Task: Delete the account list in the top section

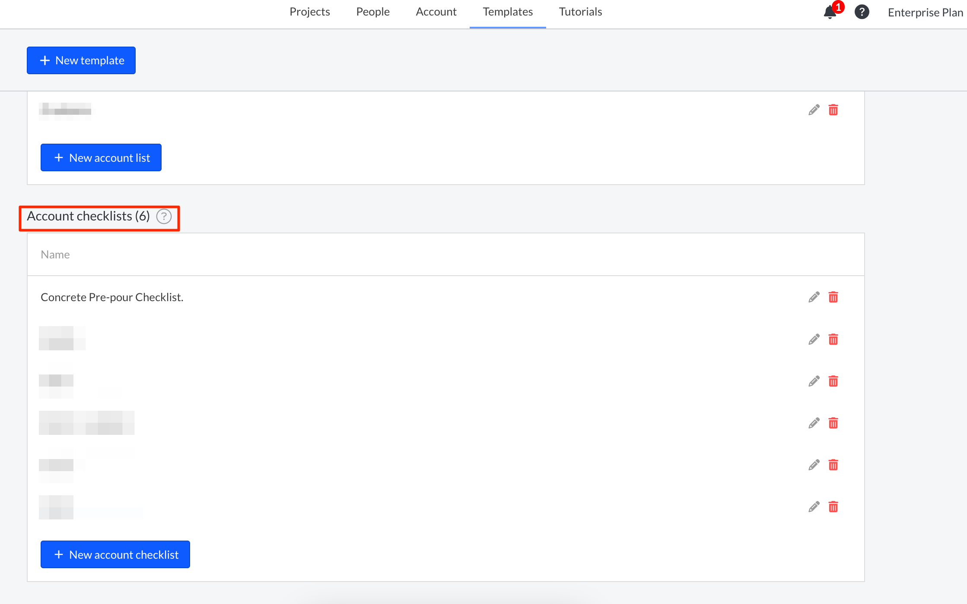Action: tap(834, 110)
